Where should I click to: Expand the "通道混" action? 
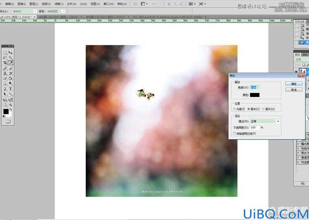click(x=298, y=157)
